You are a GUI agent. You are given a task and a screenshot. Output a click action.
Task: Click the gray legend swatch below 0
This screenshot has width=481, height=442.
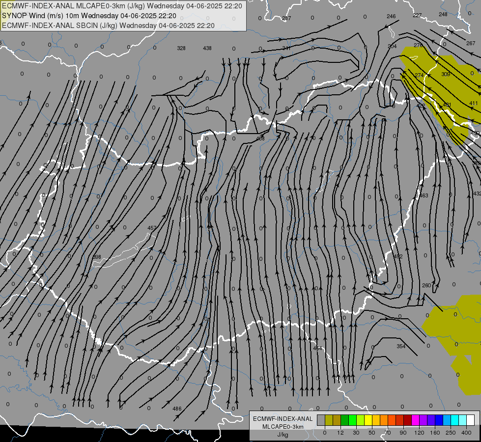point(321,420)
